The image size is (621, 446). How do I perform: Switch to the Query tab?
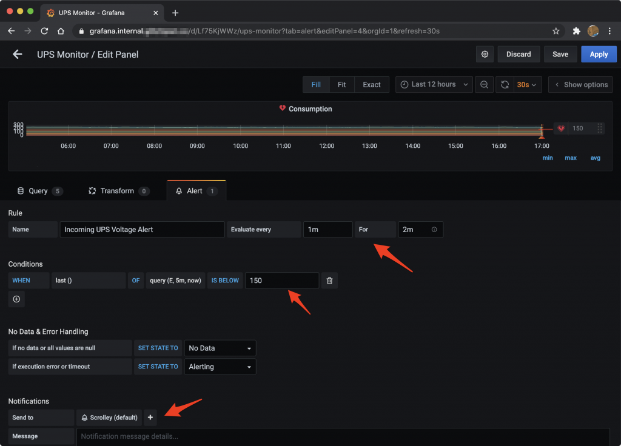pos(38,191)
